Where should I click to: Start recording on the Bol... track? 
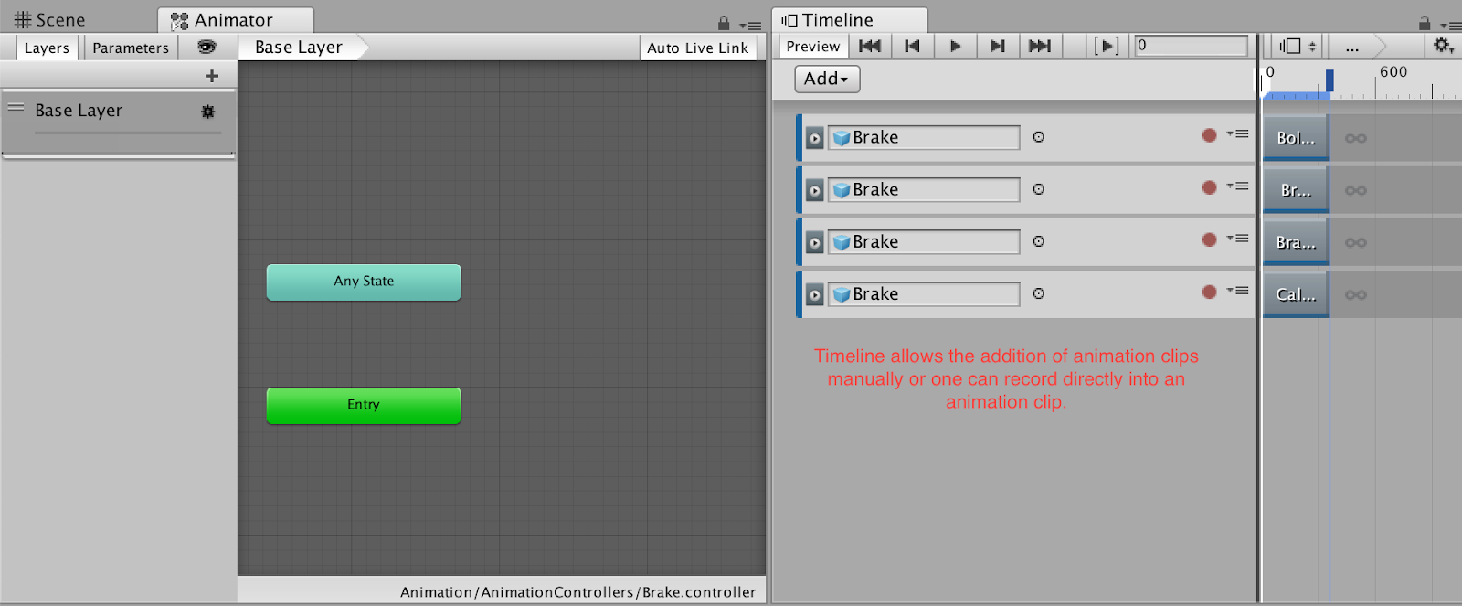point(1210,135)
